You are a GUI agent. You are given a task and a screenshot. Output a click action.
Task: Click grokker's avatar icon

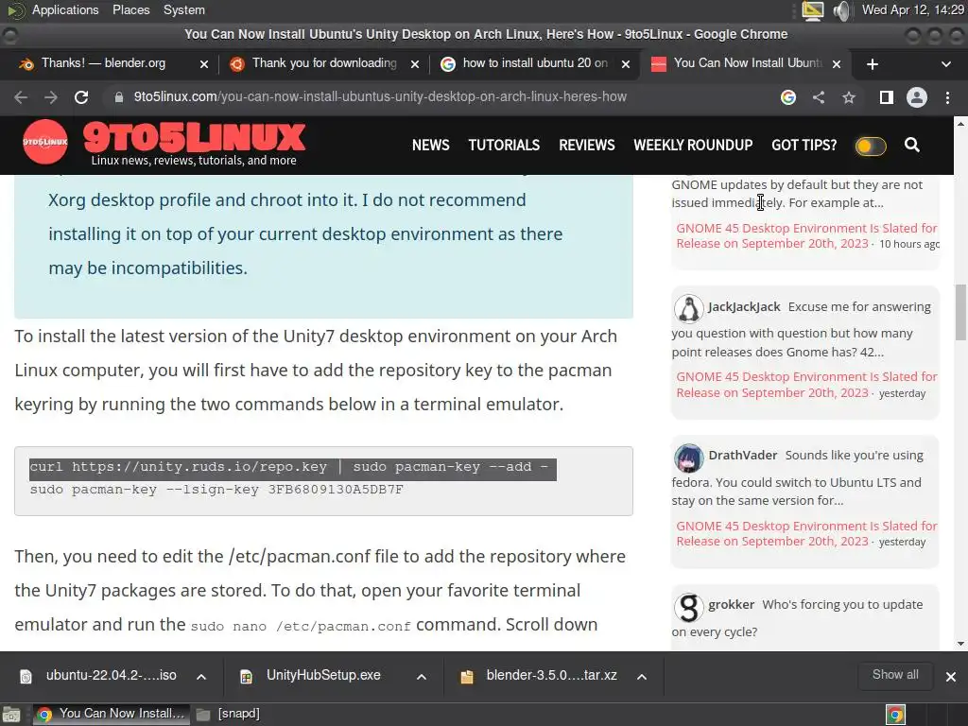pyautogui.click(x=688, y=607)
